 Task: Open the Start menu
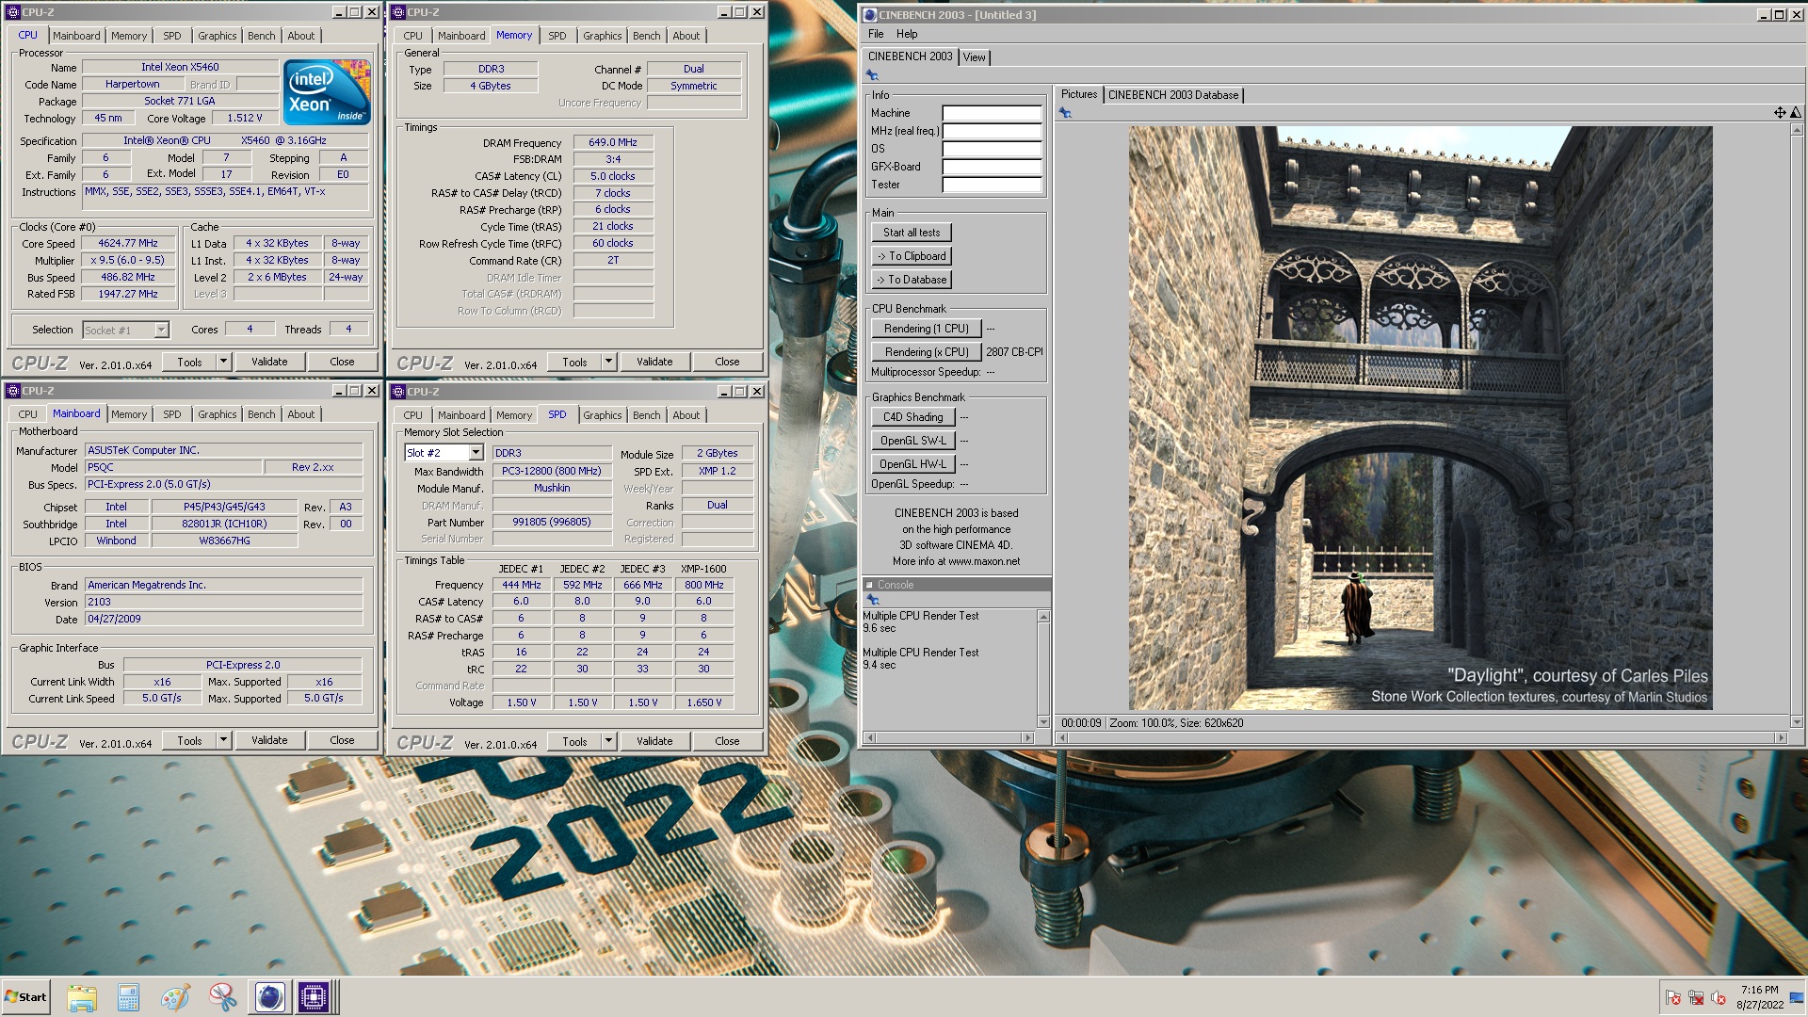tap(25, 997)
